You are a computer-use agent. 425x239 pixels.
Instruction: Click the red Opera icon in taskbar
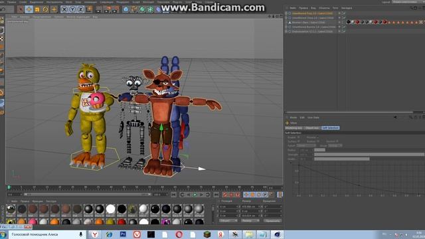pos(179,234)
